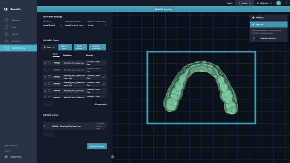Open the 3D-Printer menu in top bar

(x=264, y=3)
